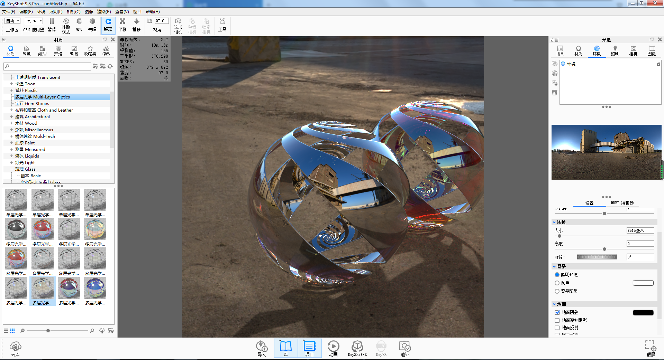This screenshot has width=664, height=360.
Task: Select the color (颜色) background option
Action: (557, 283)
